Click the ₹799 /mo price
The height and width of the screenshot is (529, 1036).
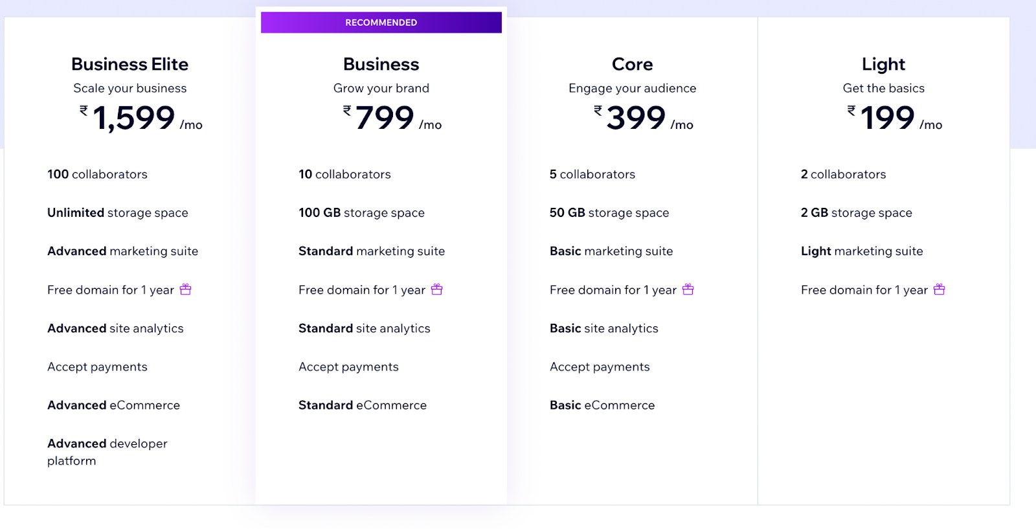click(392, 118)
